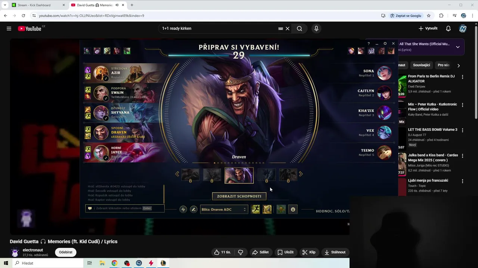Image resolution: width=478 pixels, height=268 pixels.
Task: Save video with Uložit button
Action: pyautogui.click(x=286, y=252)
